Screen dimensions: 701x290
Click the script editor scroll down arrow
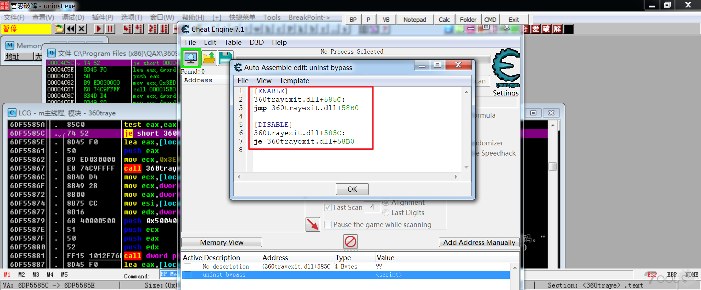pyautogui.click(x=466, y=167)
